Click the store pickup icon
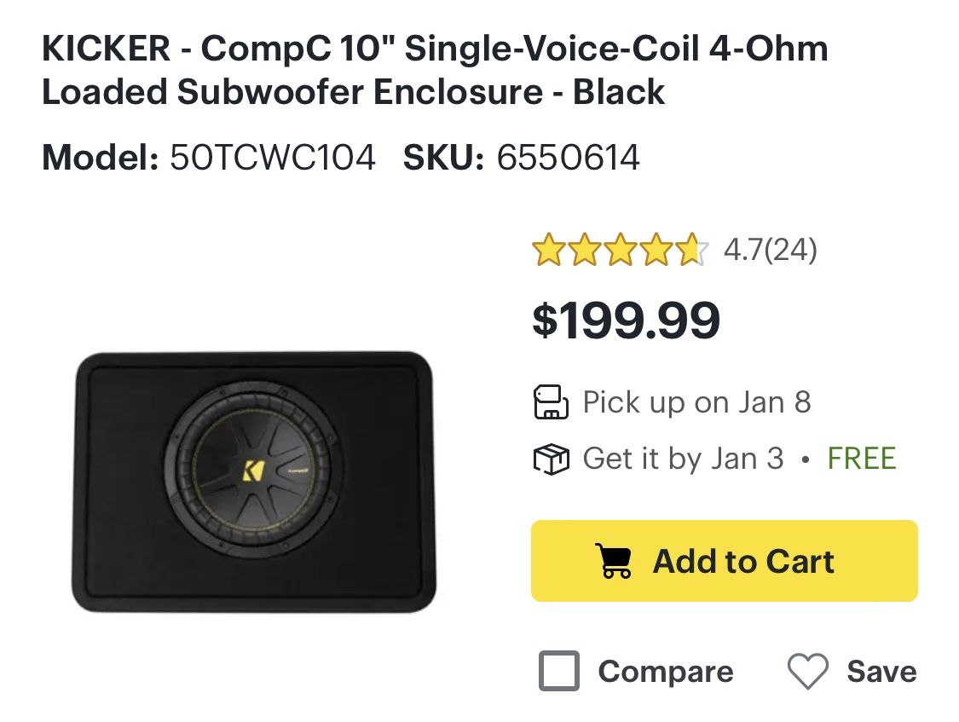 (550, 401)
